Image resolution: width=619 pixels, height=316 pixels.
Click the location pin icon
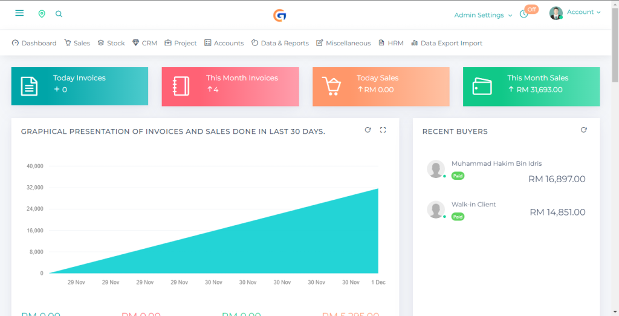[x=42, y=14]
